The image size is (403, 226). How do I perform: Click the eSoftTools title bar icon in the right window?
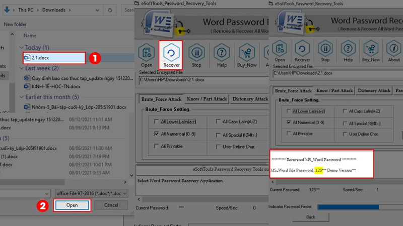coord(271,4)
